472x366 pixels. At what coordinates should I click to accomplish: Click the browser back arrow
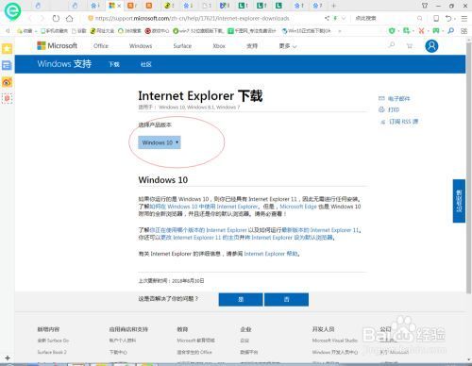[30, 18]
